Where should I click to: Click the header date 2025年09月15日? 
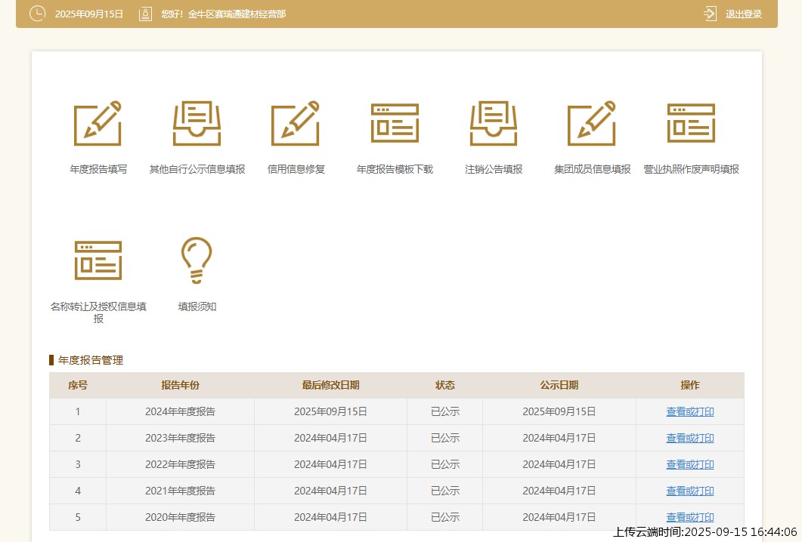[x=89, y=14]
